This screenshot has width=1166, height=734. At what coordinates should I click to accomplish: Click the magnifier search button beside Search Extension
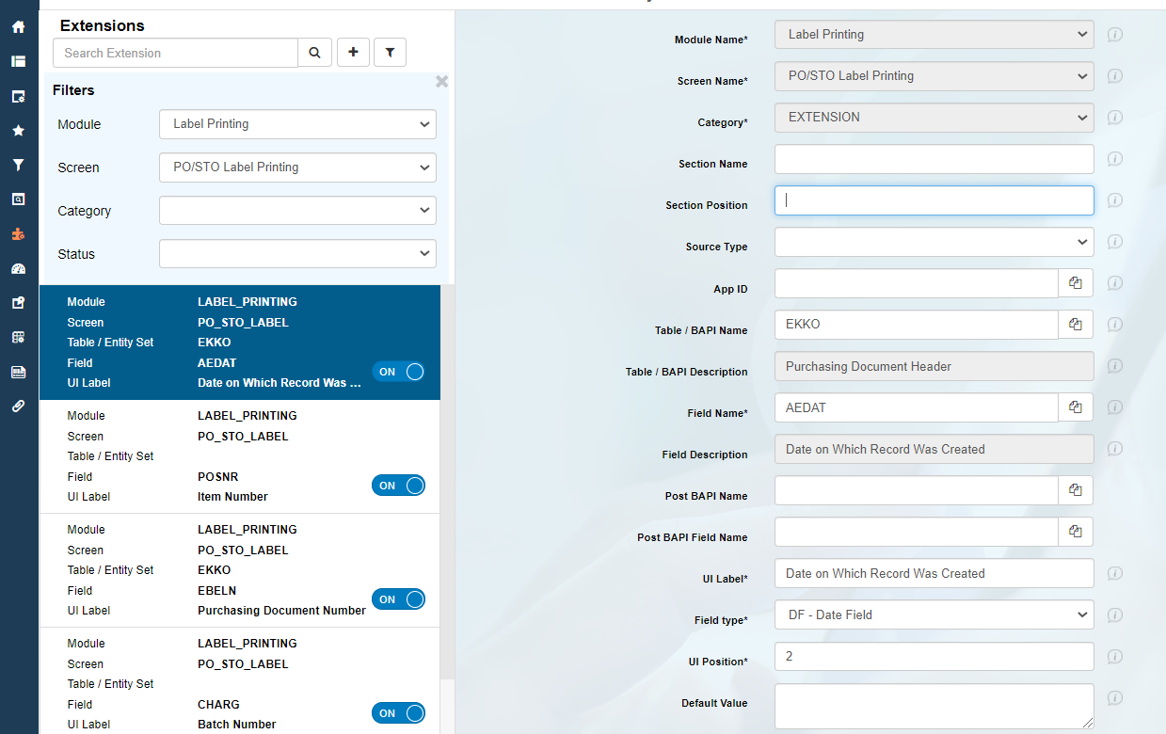click(x=315, y=53)
